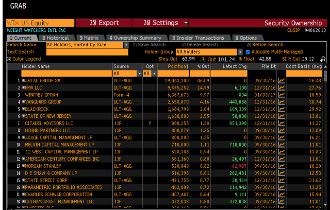This screenshot has width=330, height=210.
Task: Switch to the Historical tab
Action: click(57, 38)
